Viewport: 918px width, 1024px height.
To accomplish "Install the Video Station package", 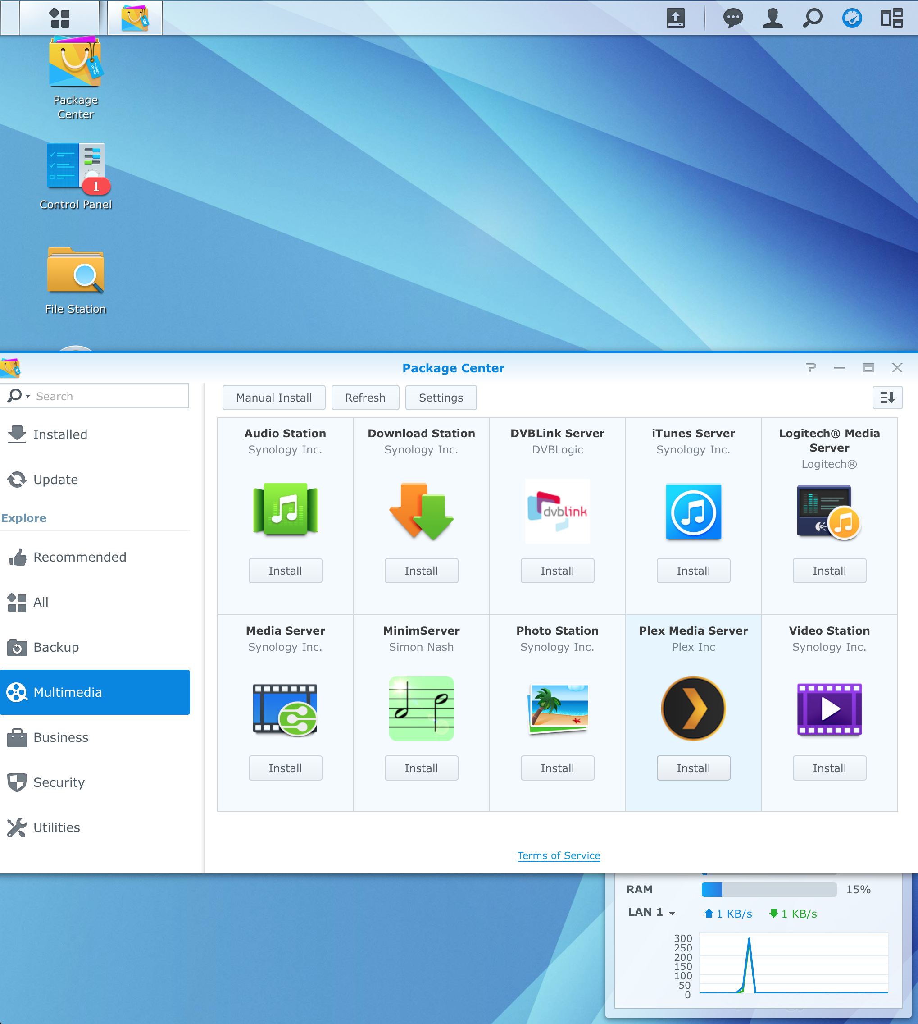I will (x=829, y=768).
